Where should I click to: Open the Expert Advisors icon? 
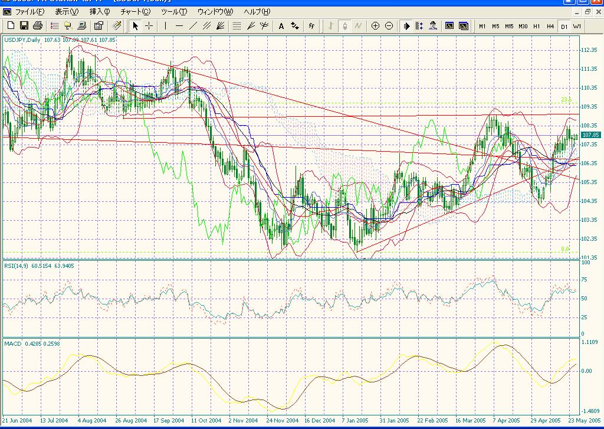pos(433,25)
